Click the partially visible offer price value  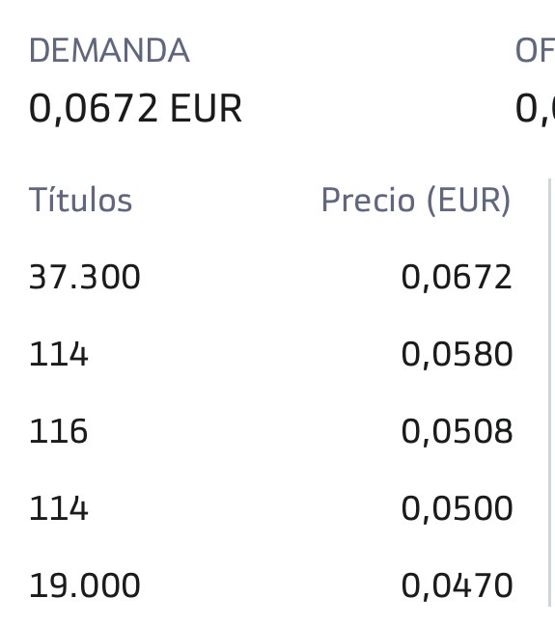pos(535,109)
